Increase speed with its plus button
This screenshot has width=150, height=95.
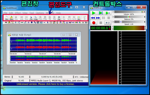coord(144,22)
